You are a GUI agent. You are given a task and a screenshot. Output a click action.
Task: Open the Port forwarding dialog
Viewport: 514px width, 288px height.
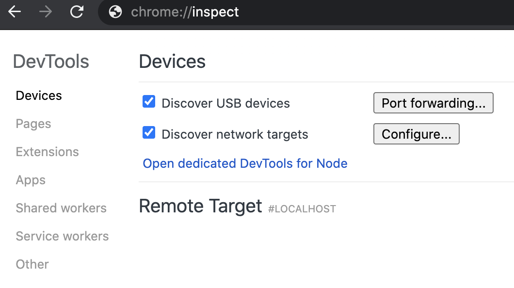tap(434, 103)
